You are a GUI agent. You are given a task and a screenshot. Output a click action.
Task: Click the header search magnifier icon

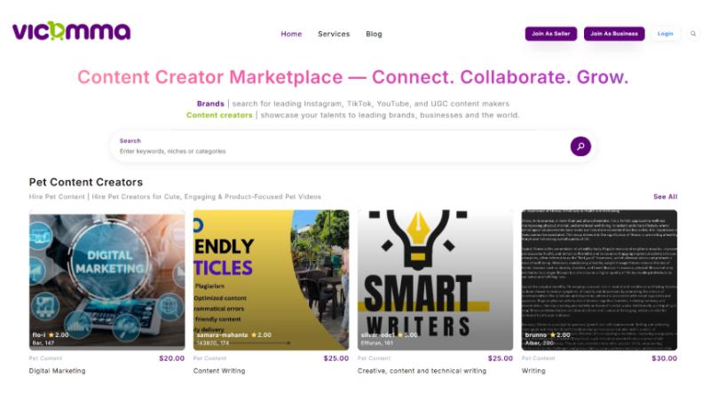pyautogui.click(x=693, y=34)
